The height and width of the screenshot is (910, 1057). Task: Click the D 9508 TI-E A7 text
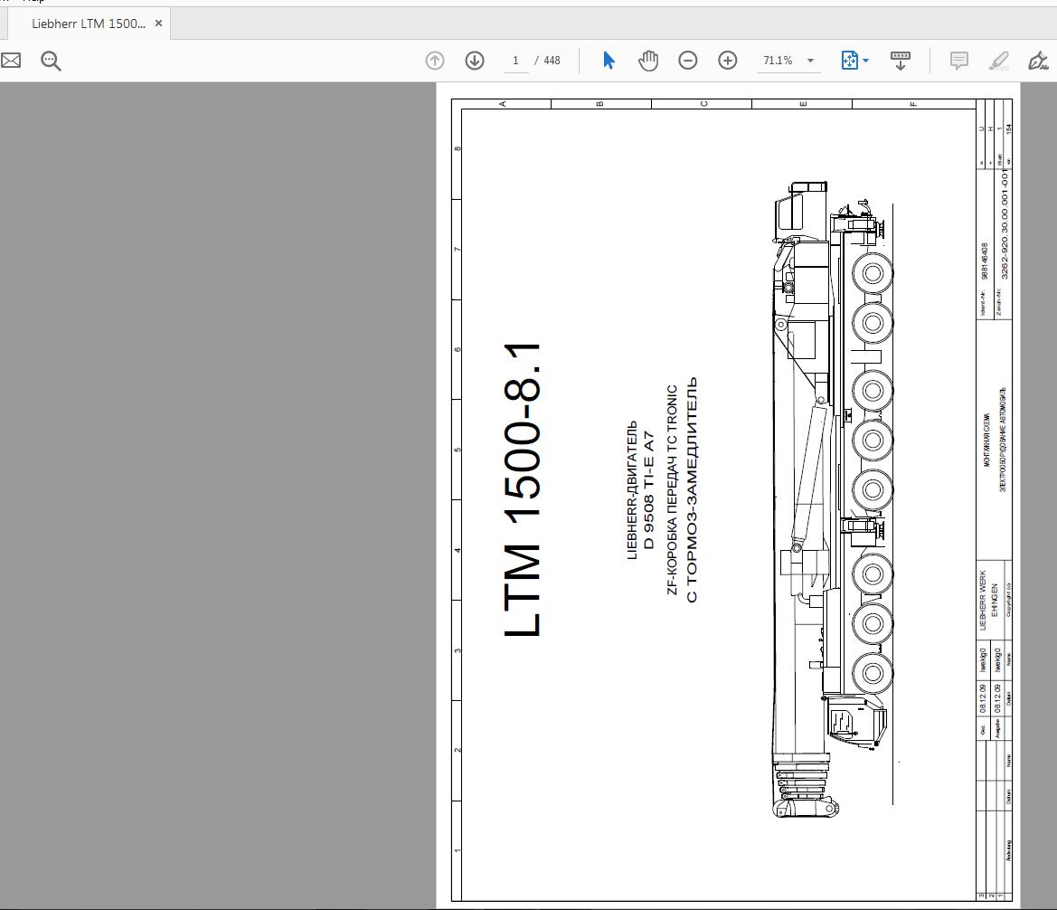pyautogui.click(x=648, y=490)
